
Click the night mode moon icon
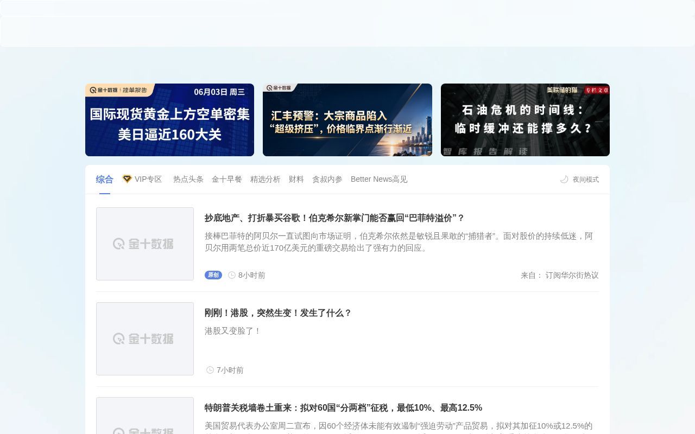tap(564, 180)
